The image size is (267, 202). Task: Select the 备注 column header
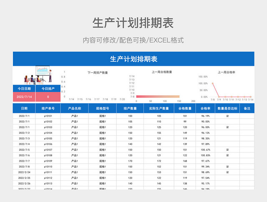(247, 108)
